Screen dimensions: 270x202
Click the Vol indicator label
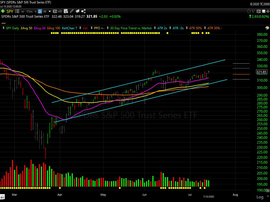tap(85, 28)
